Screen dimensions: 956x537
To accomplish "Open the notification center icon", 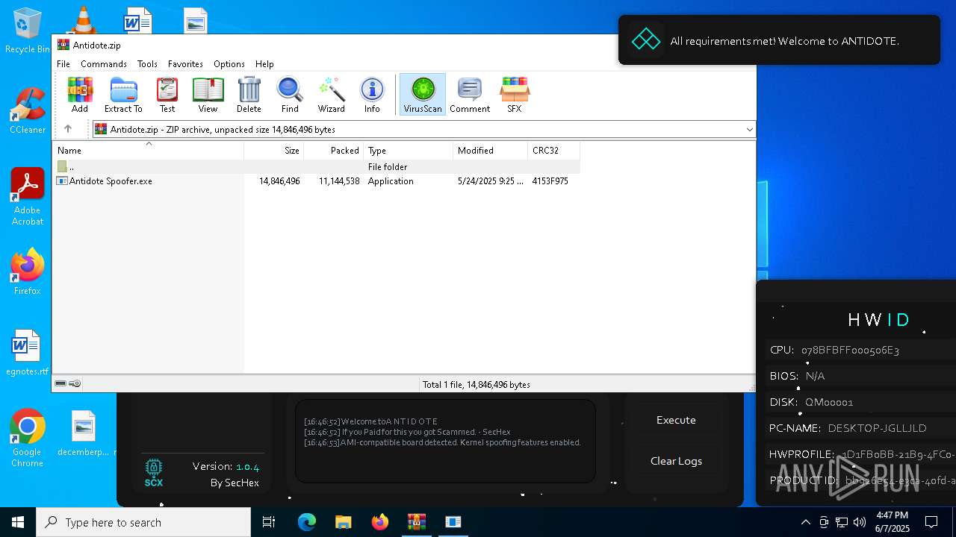I will click(931, 522).
